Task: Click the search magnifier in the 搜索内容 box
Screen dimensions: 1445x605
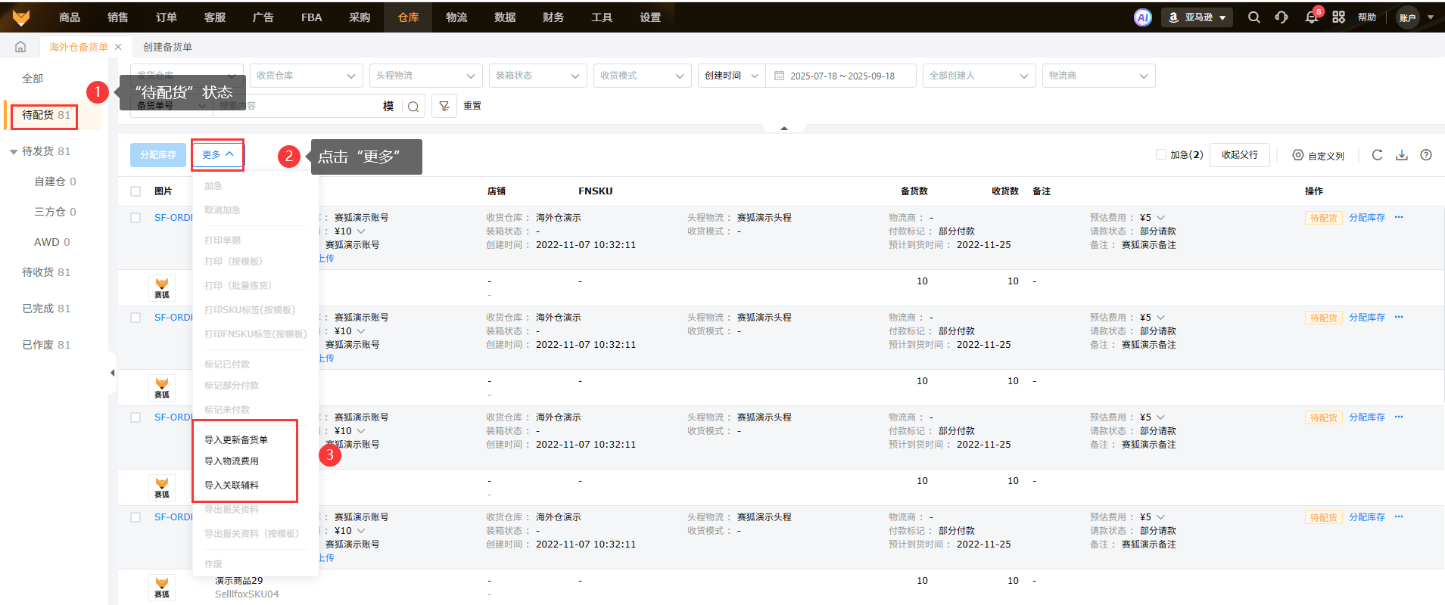Action: (x=413, y=107)
